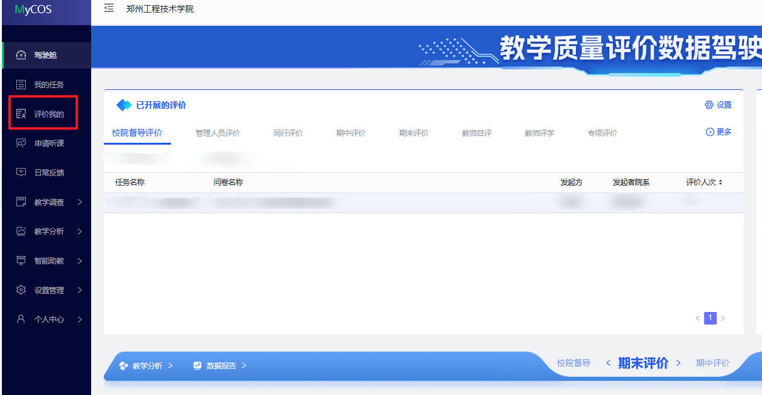Click the 申请听课 sidebar icon
762x395 pixels.
tap(21, 143)
